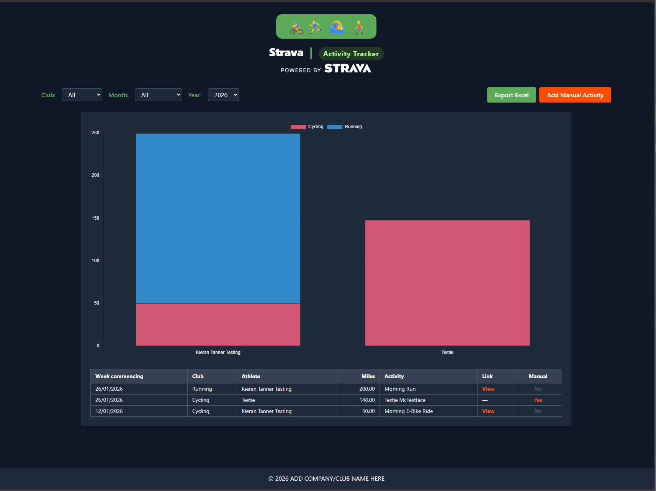Open the Club filter dropdown
This screenshot has height=491, width=656.
tap(82, 95)
